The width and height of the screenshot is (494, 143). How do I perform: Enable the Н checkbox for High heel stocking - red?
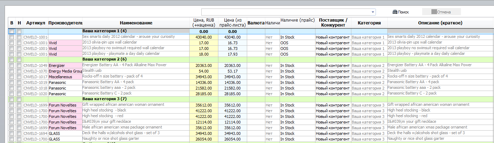[x=19, y=116]
